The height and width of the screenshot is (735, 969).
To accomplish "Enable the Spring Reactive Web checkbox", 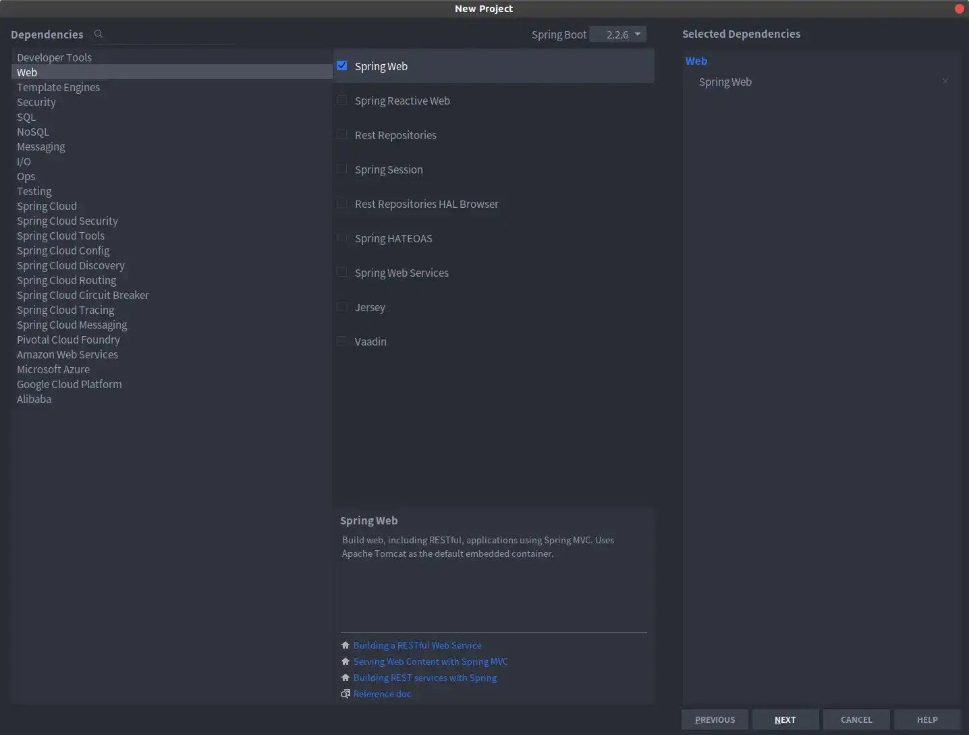I will coord(342,101).
